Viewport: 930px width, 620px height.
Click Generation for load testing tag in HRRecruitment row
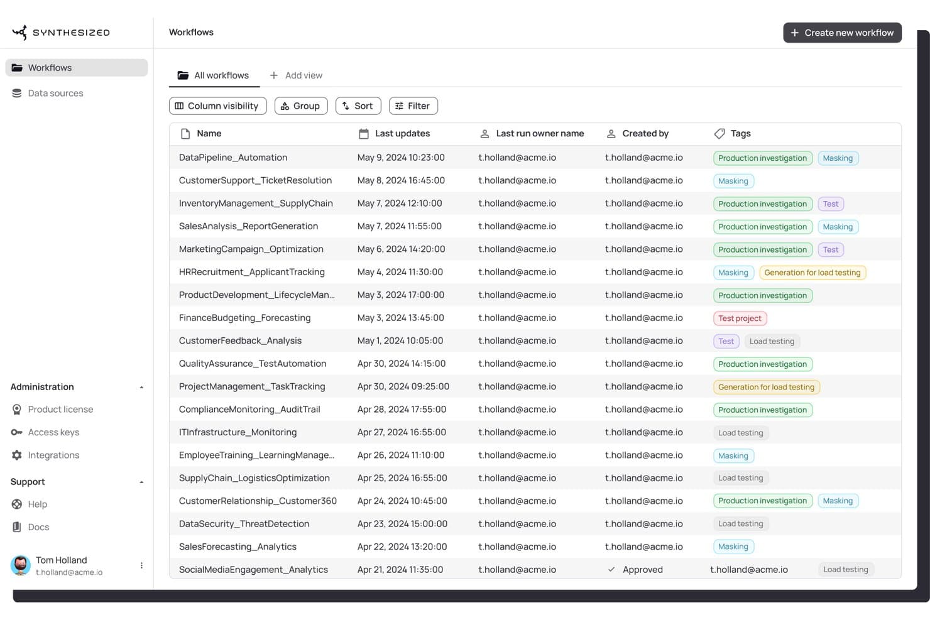click(x=812, y=273)
